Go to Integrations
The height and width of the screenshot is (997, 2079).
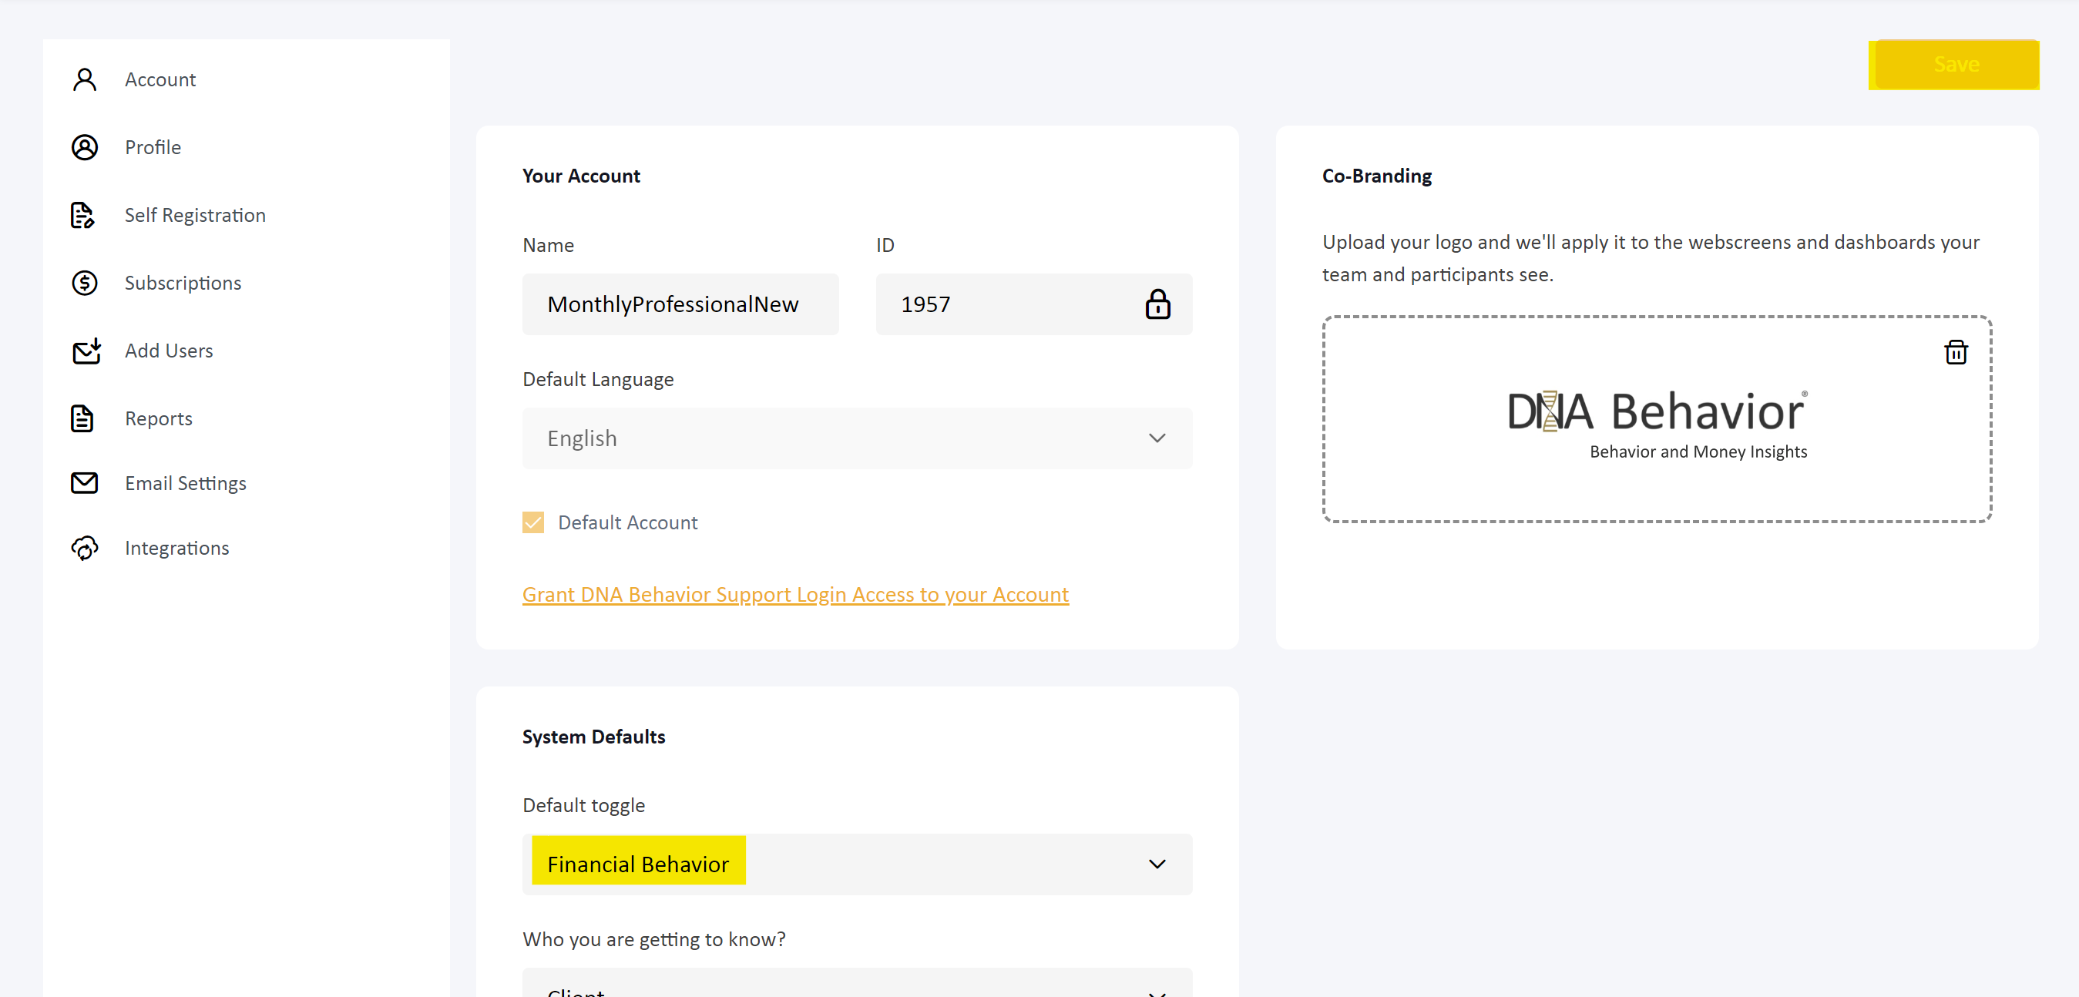point(176,548)
